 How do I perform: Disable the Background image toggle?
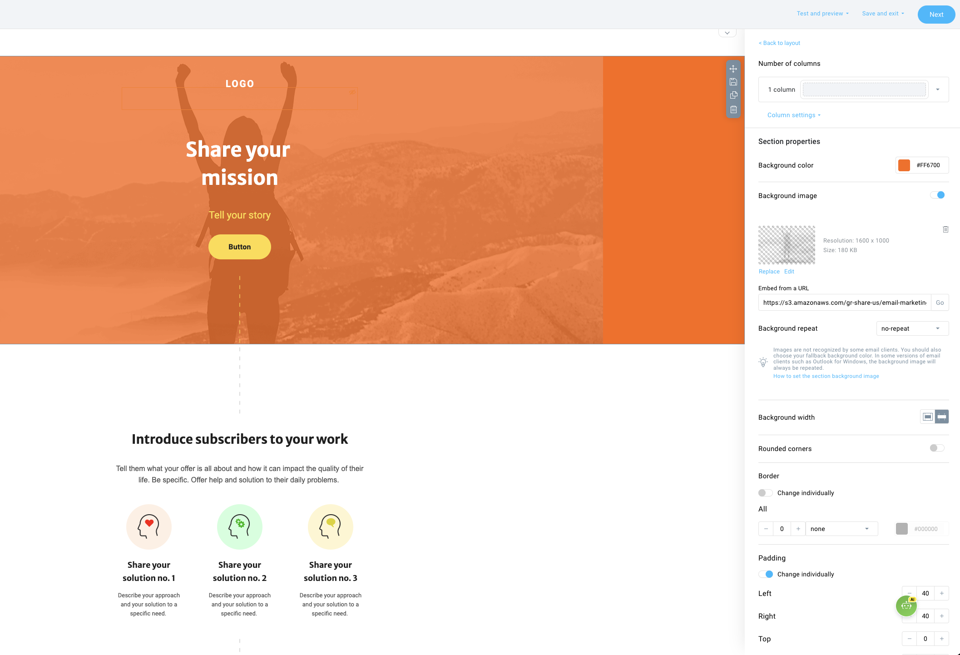click(937, 194)
